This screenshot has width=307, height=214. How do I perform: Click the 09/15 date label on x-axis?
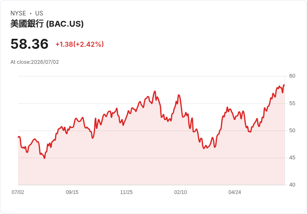pyautogui.click(x=72, y=192)
